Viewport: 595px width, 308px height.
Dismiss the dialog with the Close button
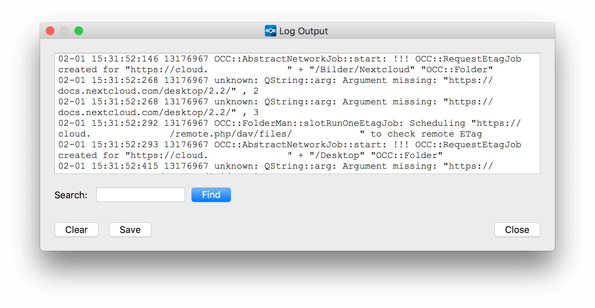[x=517, y=230]
